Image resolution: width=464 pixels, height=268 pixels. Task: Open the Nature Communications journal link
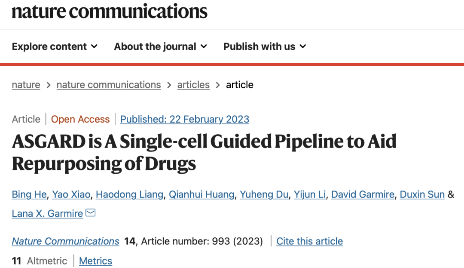point(65,241)
